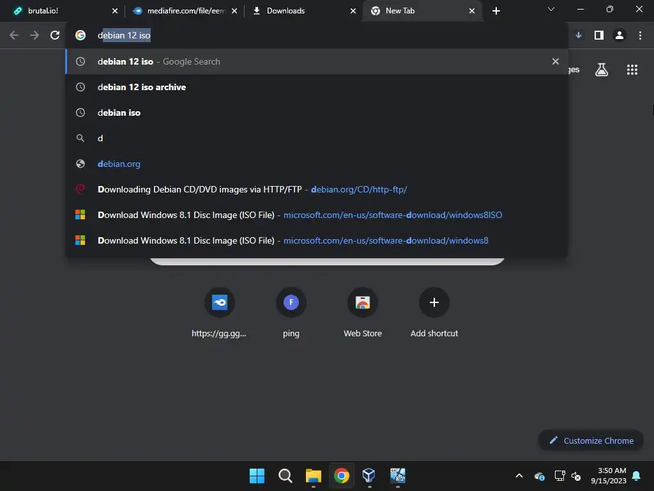The height and width of the screenshot is (491, 654).
Task: Close the Downloads tab
Action: click(x=353, y=11)
